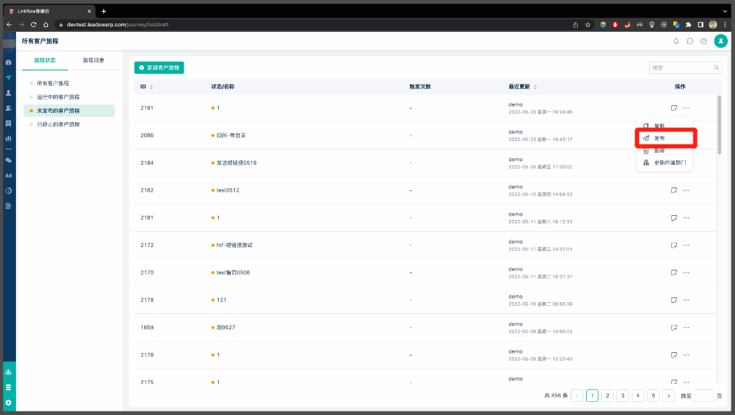Click the journey name 发送短链接0516

(236, 163)
